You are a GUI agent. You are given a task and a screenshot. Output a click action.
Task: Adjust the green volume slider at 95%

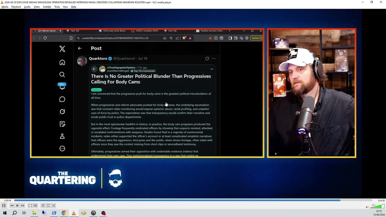377,206
